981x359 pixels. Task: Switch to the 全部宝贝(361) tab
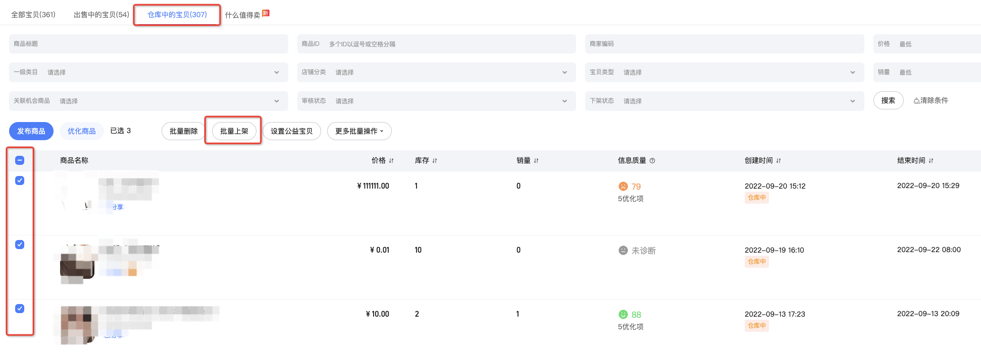33,15
